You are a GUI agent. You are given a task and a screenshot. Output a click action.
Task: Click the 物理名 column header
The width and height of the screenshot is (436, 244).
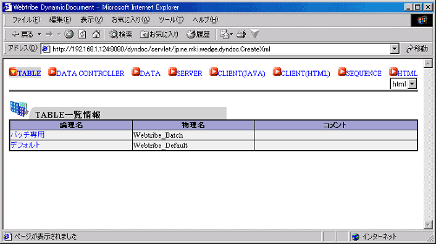[193, 125]
